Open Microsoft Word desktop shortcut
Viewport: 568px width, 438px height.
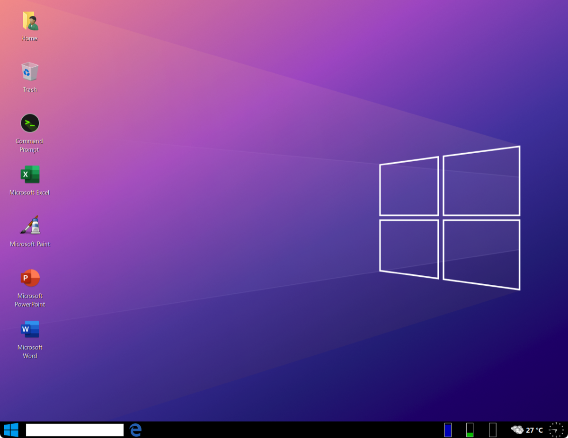[x=30, y=329]
